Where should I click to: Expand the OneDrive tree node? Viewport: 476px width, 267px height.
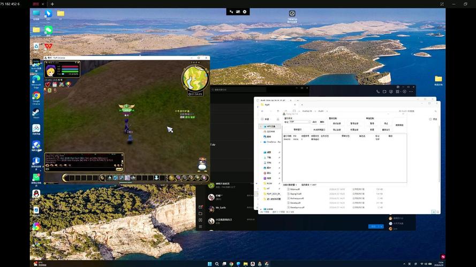[x=261, y=142]
